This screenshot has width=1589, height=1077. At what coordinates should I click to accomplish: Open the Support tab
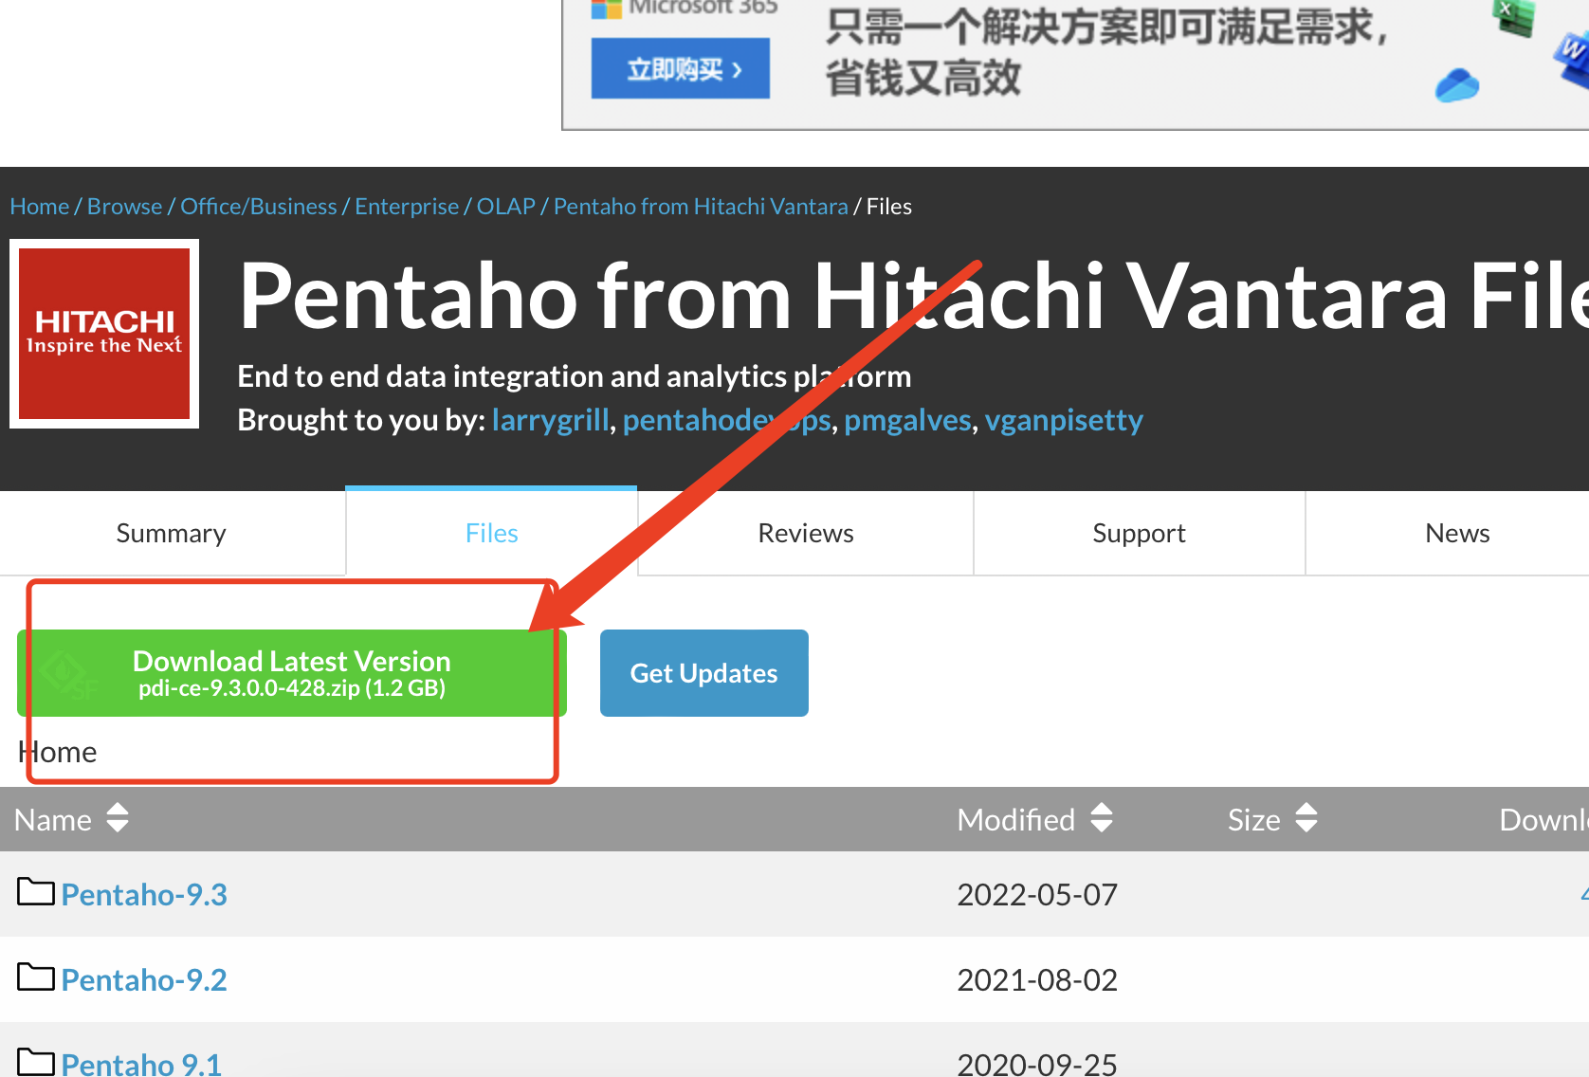(1139, 533)
